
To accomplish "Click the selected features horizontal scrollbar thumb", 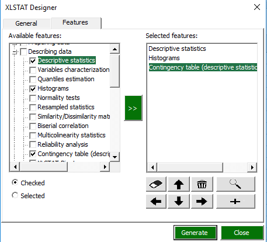I will [190, 167].
